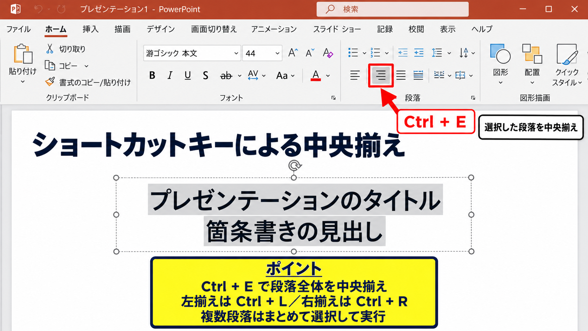Expand the numbered list dropdown arrow
588x331 pixels.
click(x=387, y=53)
